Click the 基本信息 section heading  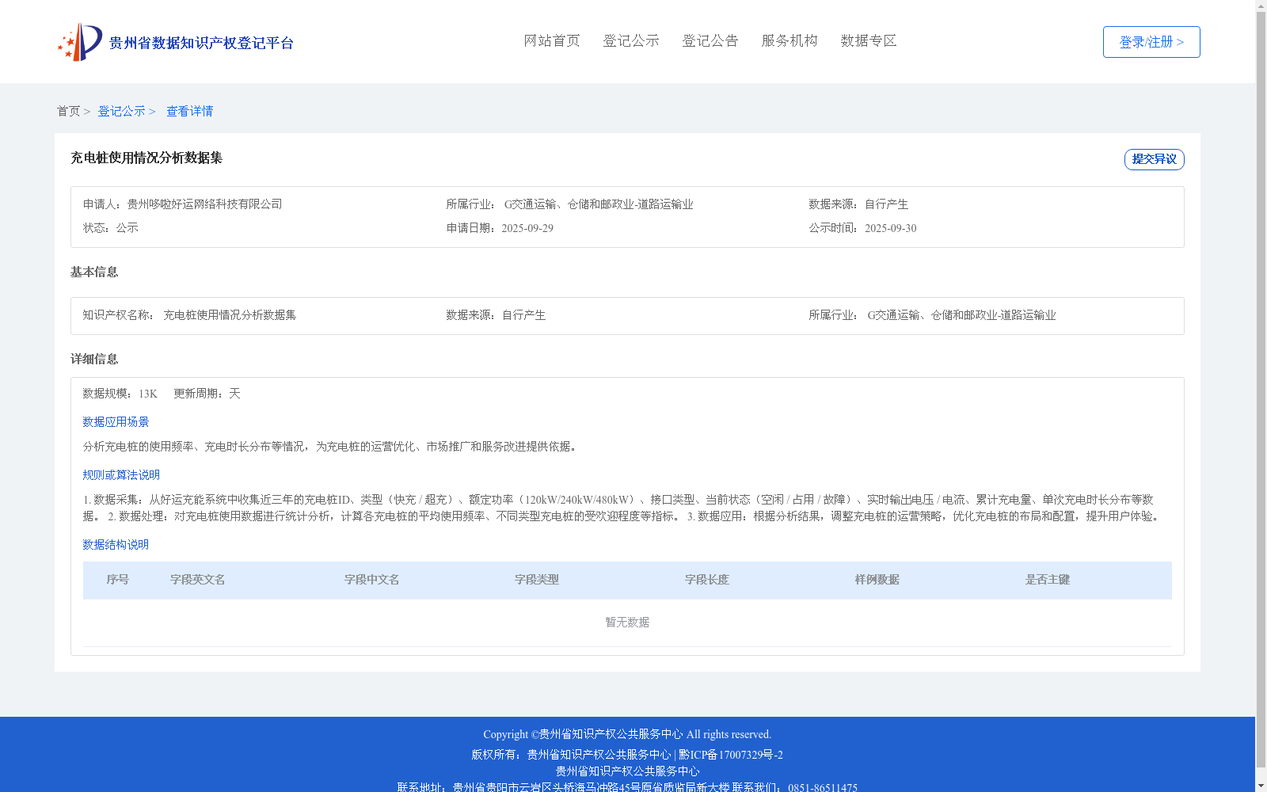coord(94,272)
